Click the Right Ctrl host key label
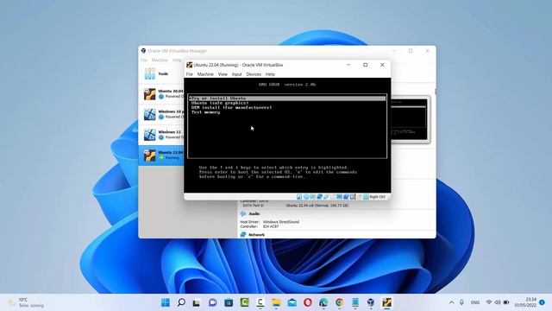This screenshot has width=552, height=311. [x=378, y=197]
